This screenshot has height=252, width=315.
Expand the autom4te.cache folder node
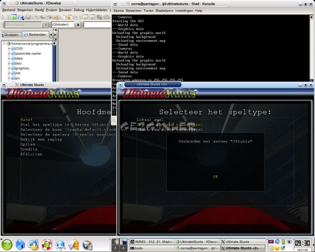click(x=9, y=54)
